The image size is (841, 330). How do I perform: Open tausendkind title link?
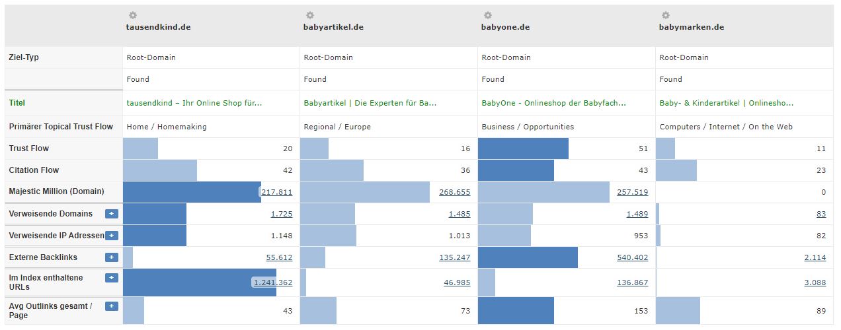(x=194, y=103)
